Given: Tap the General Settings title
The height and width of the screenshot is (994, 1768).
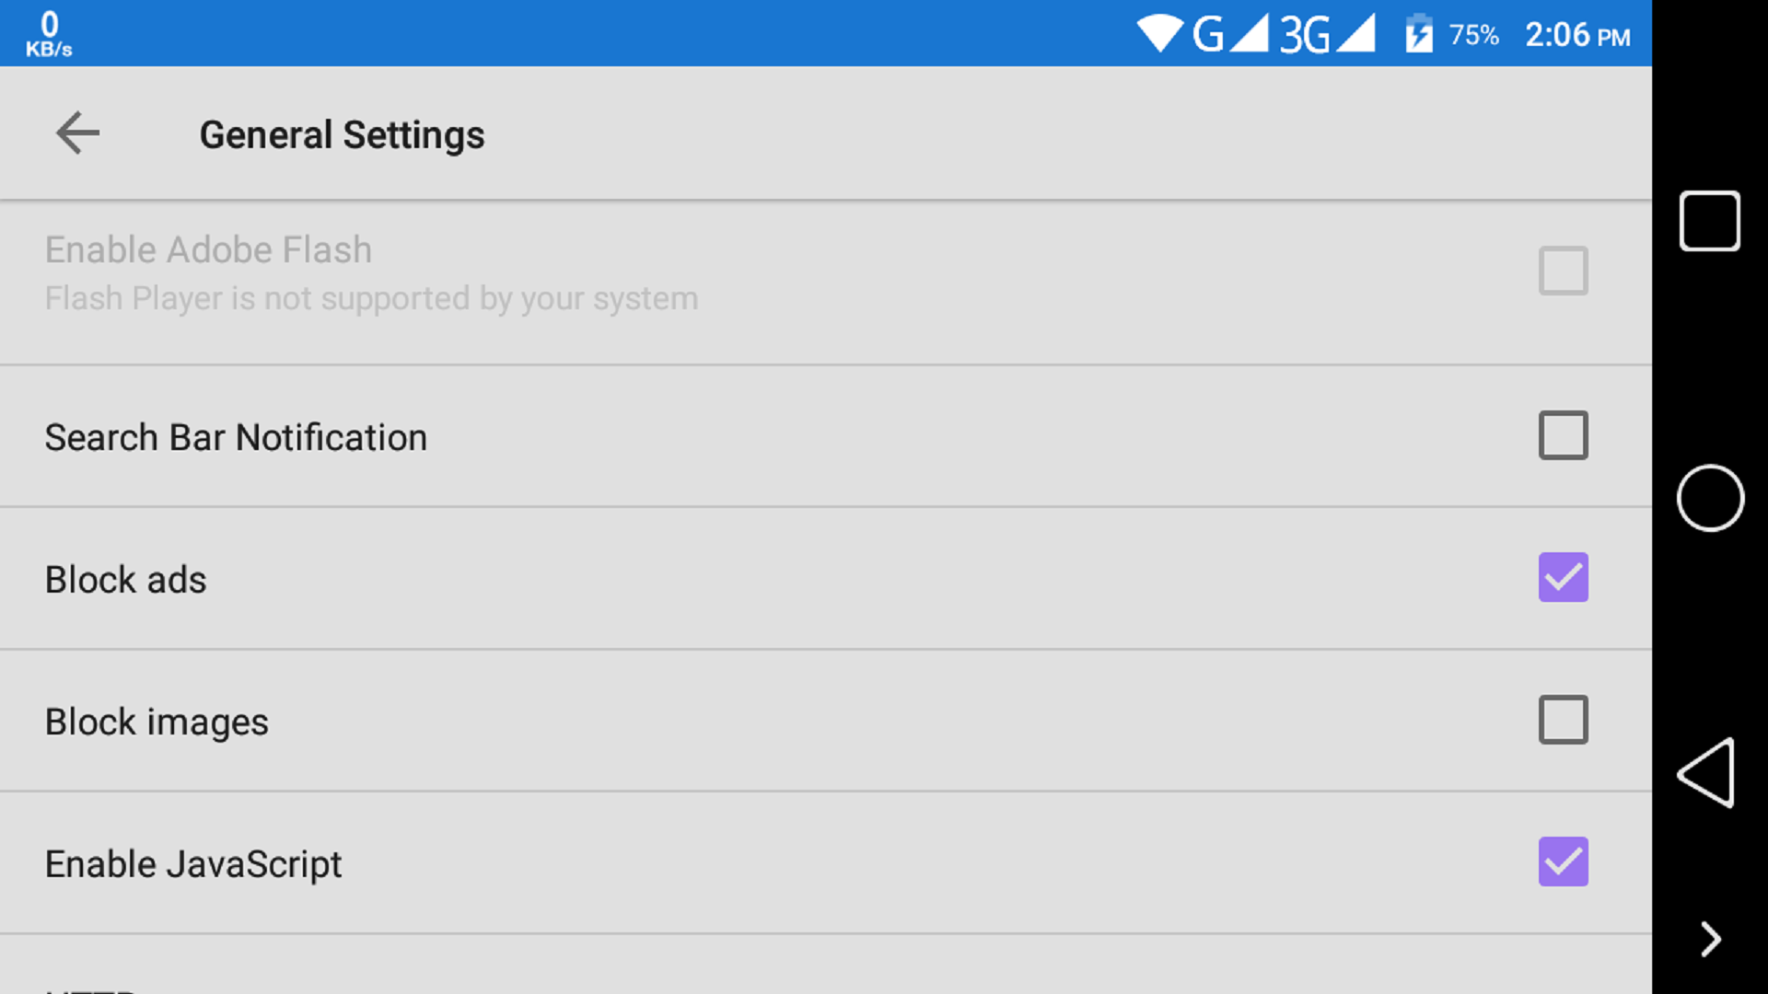Looking at the screenshot, I should tap(342, 133).
